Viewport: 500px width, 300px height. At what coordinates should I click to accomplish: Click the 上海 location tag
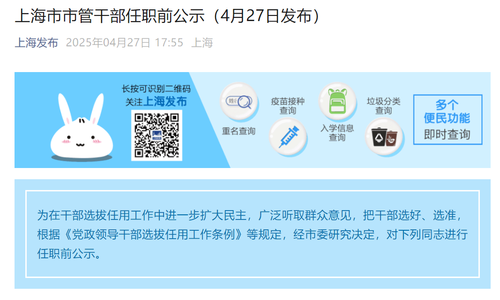[202, 43]
